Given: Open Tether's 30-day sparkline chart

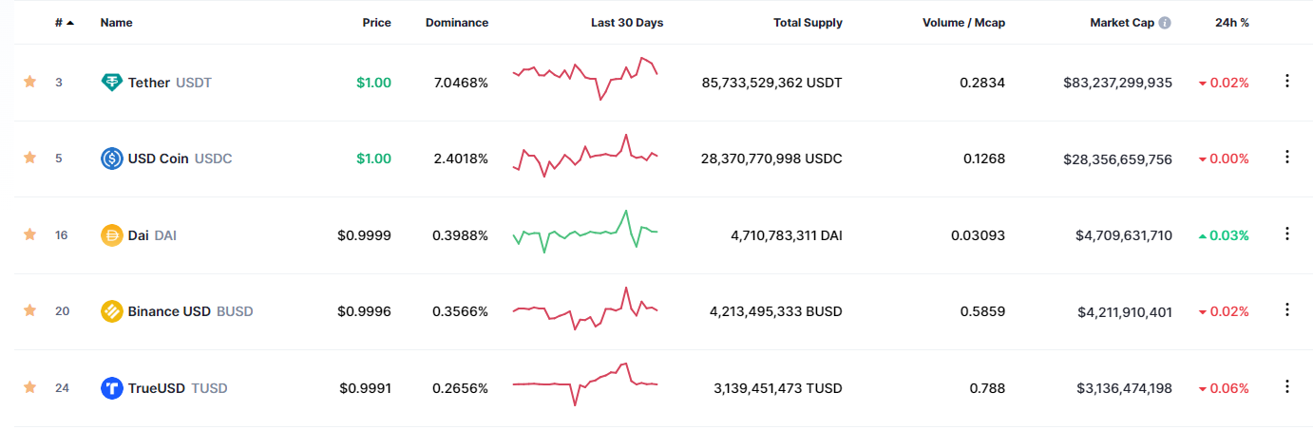Looking at the screenshot, I should coord(585,79).
